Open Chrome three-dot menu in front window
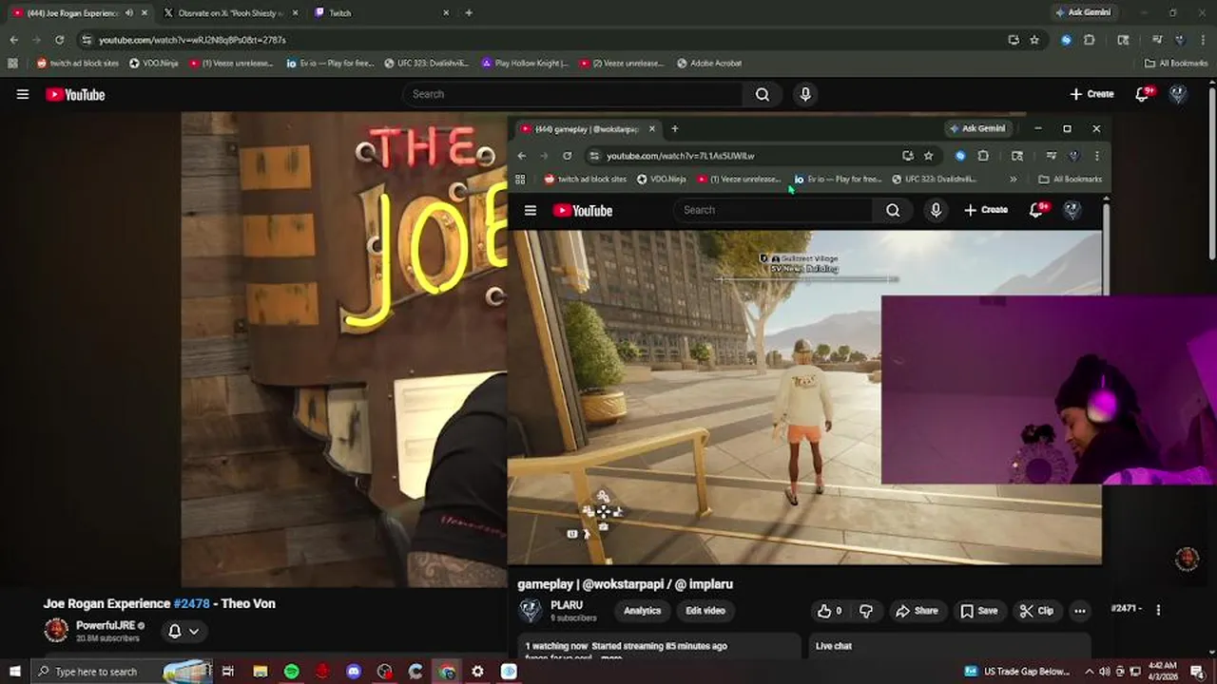Viewport: 1217px width, 684px height. point(1096,156)
